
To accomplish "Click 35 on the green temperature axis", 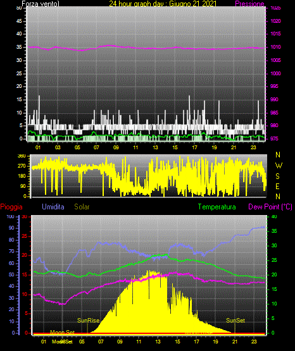I will (274, 231).
